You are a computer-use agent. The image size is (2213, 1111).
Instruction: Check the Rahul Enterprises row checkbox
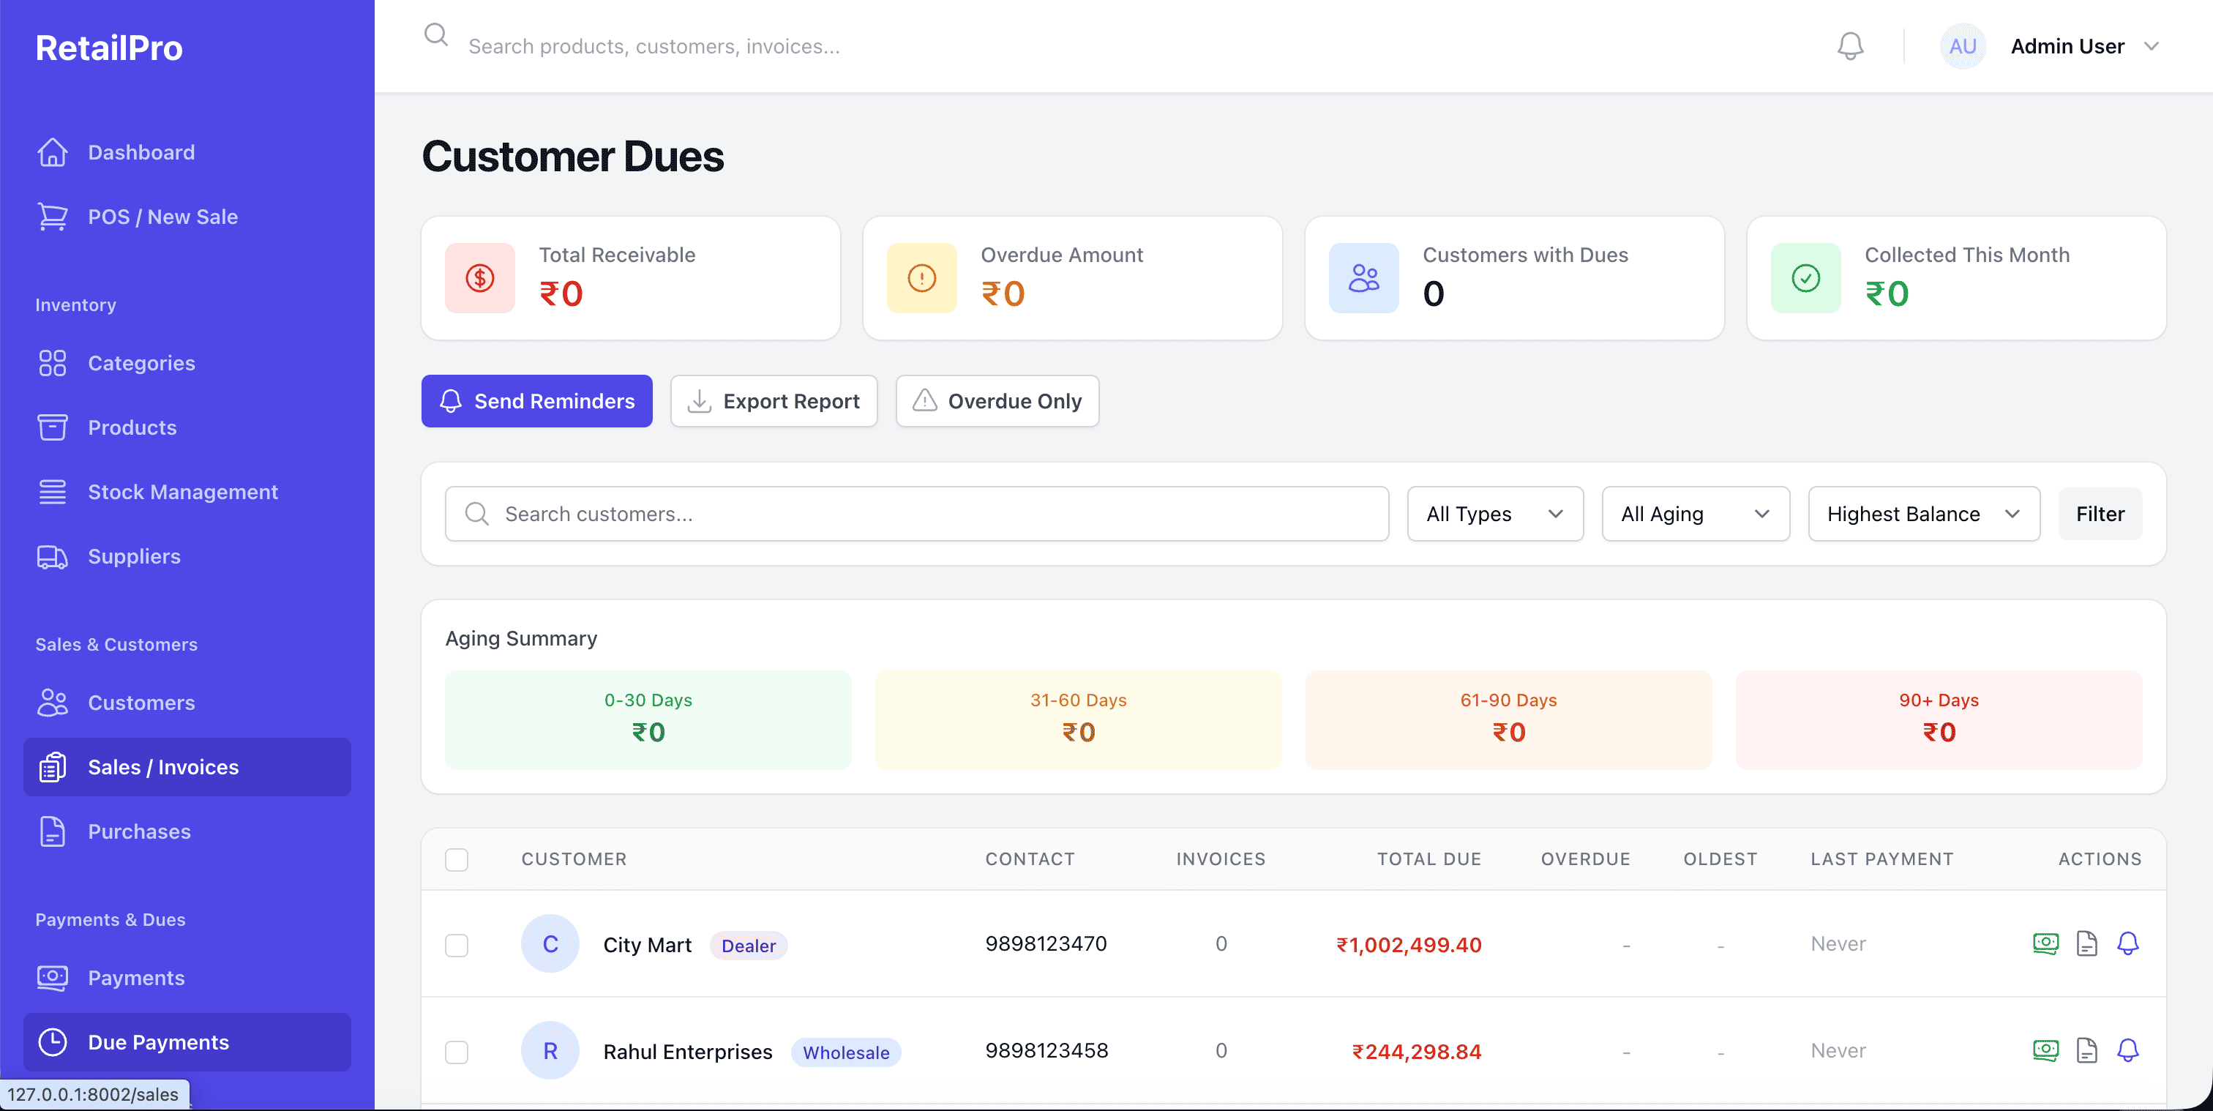[456, 1052]
